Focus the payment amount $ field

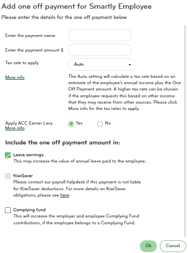(100, 50)
